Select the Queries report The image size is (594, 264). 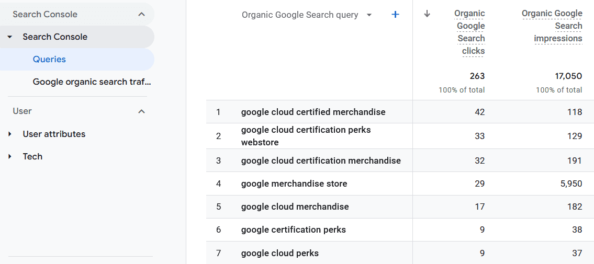point(49,59)
